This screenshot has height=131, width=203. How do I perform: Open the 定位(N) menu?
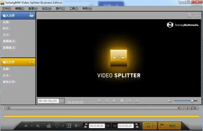point(46,8)
